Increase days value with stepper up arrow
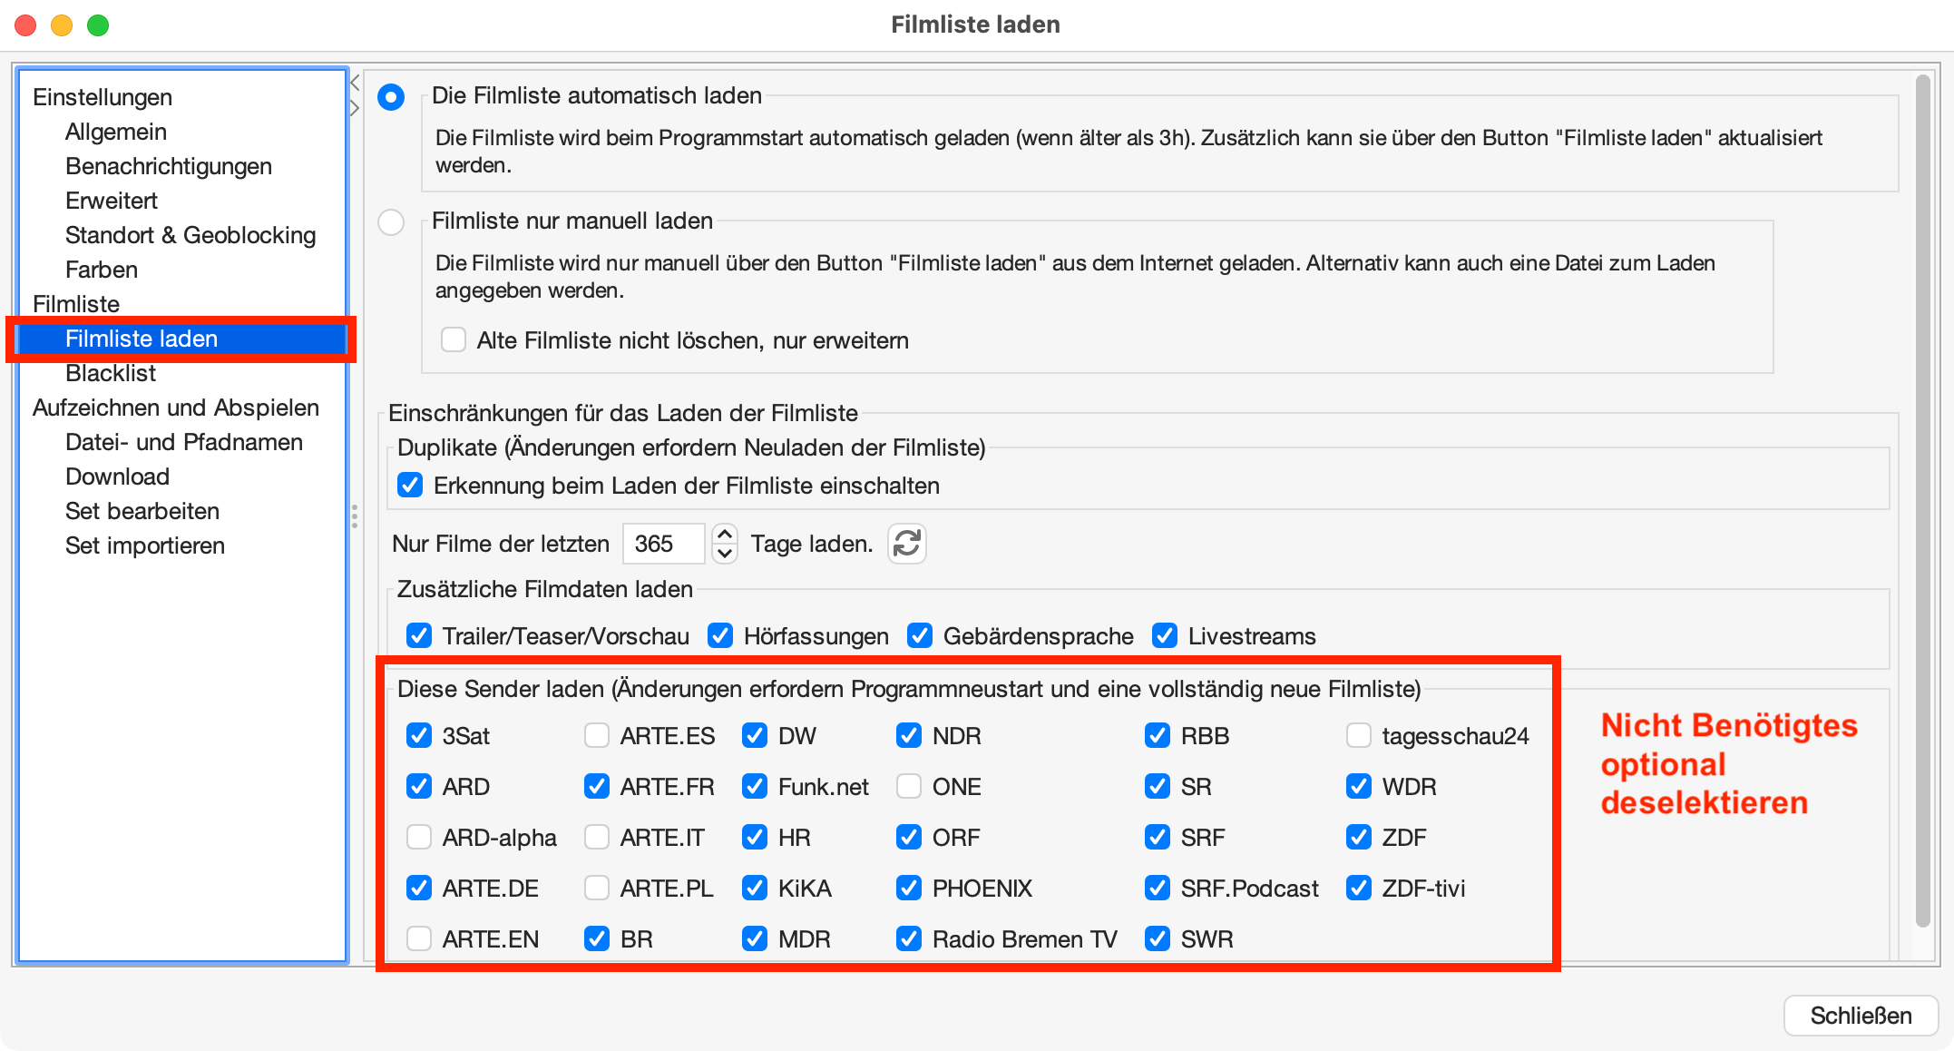 click(725, 534)
